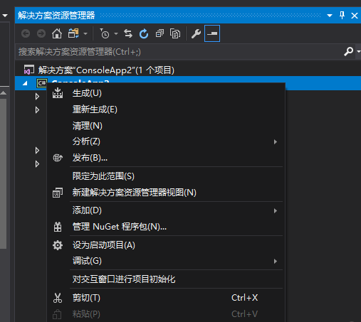Open Properties via wrench icon
The image size is (361, 322).
tap(196, 33)
